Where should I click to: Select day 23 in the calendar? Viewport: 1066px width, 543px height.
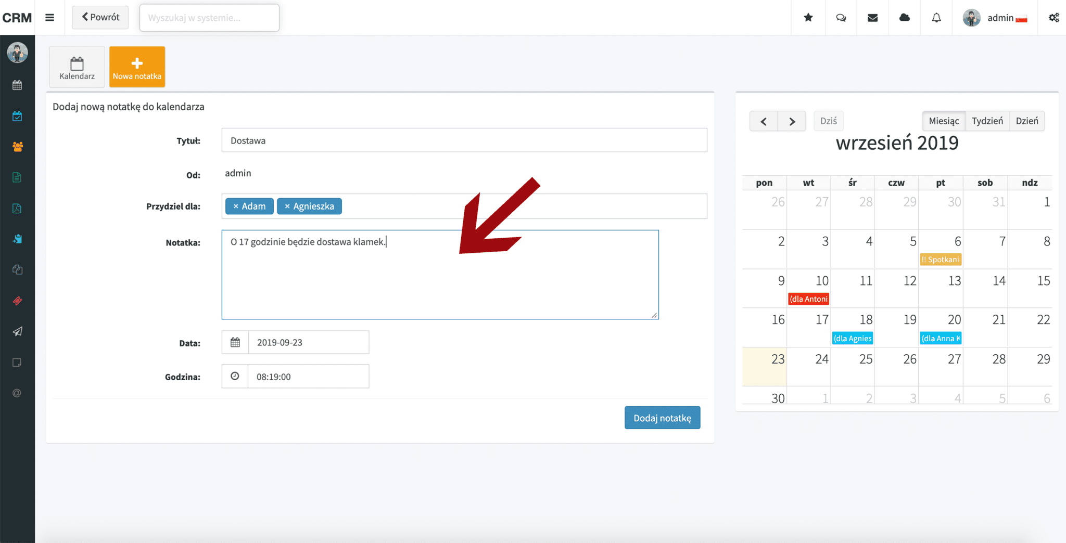[x=765, y=367]
